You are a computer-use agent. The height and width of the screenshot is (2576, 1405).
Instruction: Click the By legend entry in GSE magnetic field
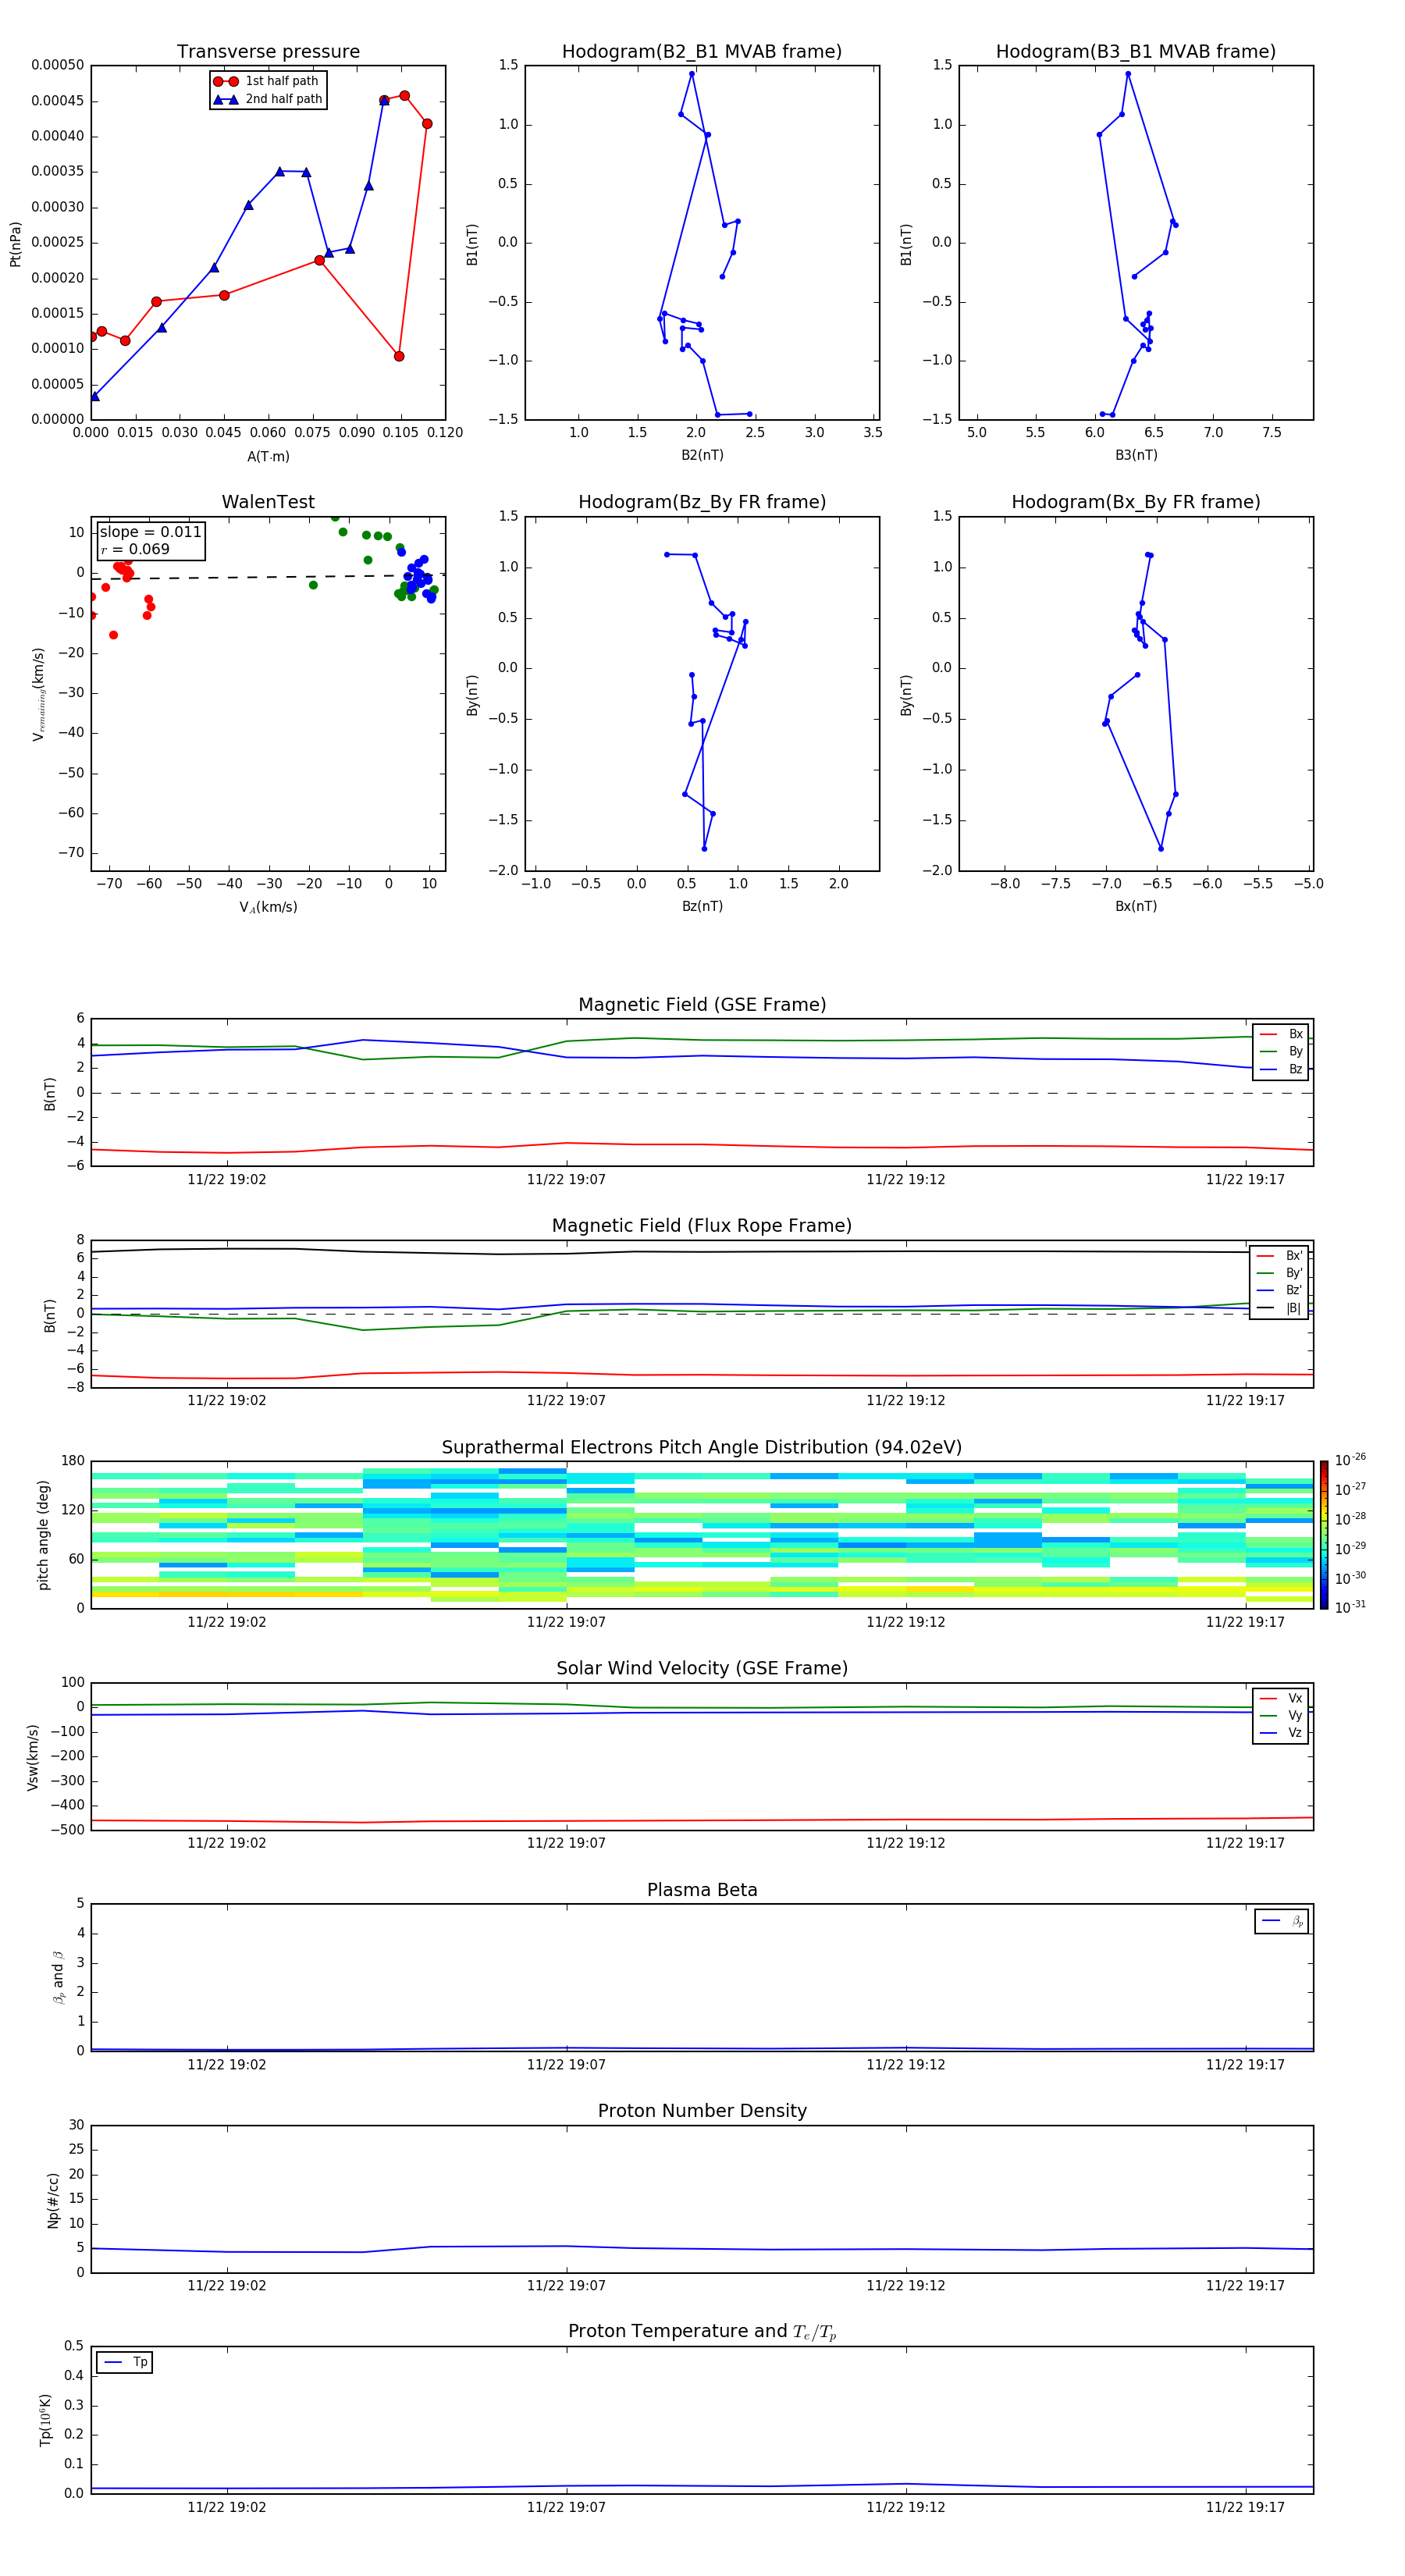[x=1281, y=1052]
